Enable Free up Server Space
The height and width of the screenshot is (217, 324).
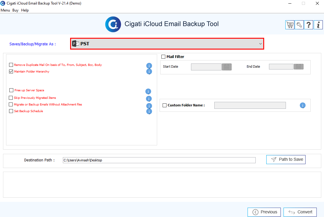[x=11, y=90]
